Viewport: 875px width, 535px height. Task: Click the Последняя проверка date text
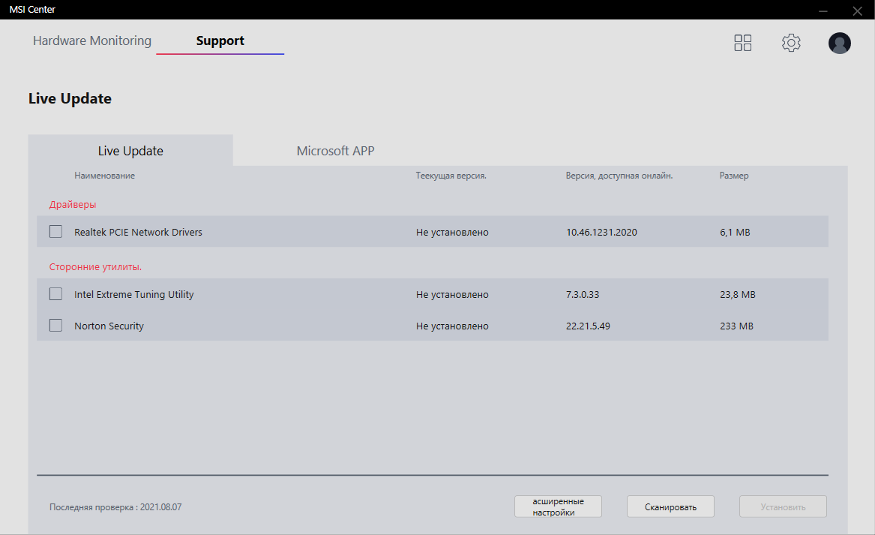(115, 507)
